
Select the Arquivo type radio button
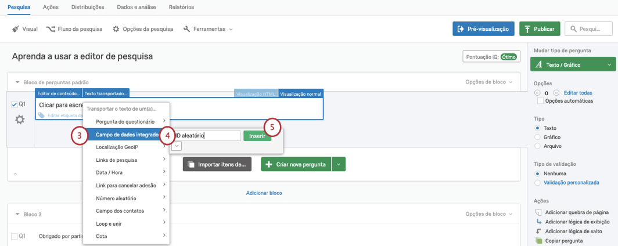pos(537,146)
